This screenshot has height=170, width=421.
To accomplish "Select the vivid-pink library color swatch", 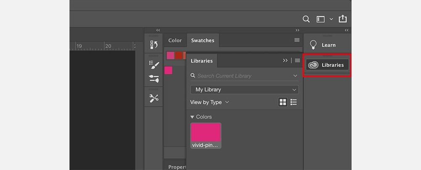I will click(x=206, y=133).
